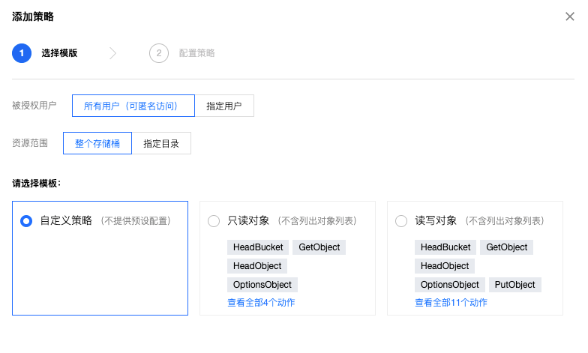Click step 1 circle for 选择模版
Screen dimensions: 588x353
coord(22,53)
